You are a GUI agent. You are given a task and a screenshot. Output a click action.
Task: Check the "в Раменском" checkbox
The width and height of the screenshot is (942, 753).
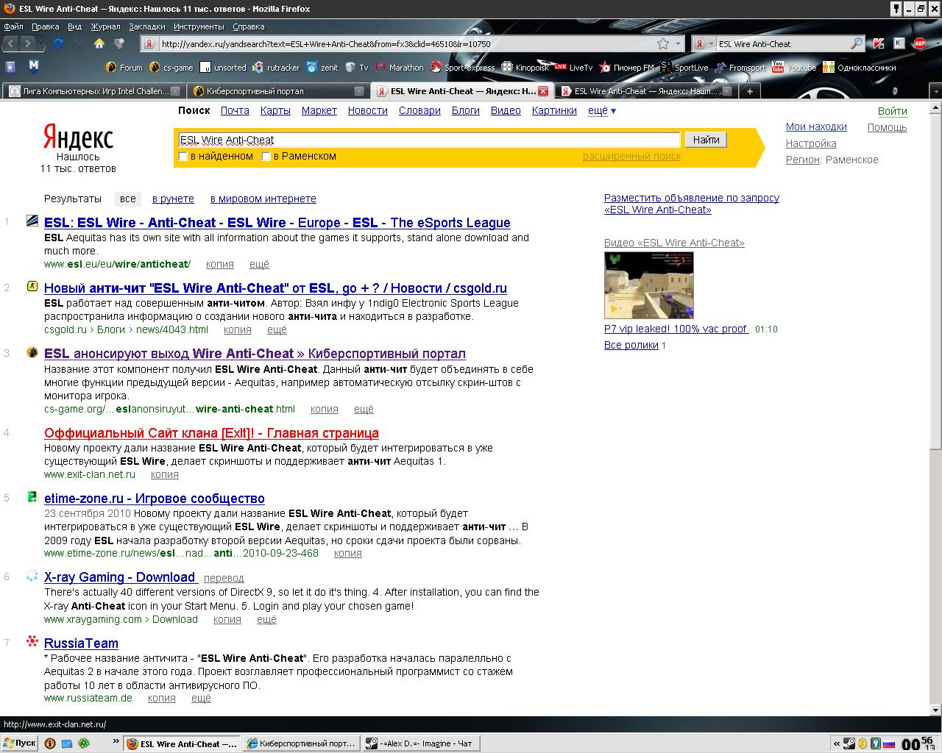point(266,156)
